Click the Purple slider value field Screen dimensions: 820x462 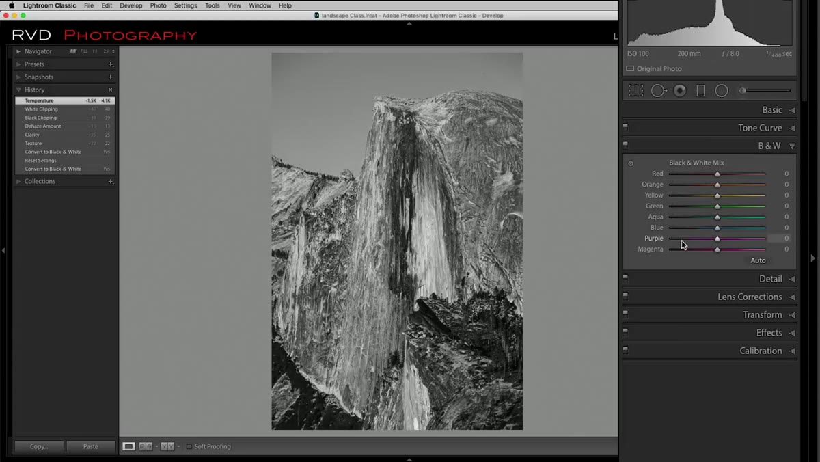779,239
